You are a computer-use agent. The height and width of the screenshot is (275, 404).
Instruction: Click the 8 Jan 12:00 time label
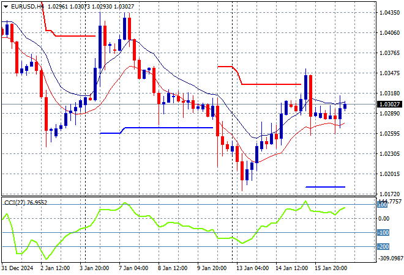pos(173,268)
